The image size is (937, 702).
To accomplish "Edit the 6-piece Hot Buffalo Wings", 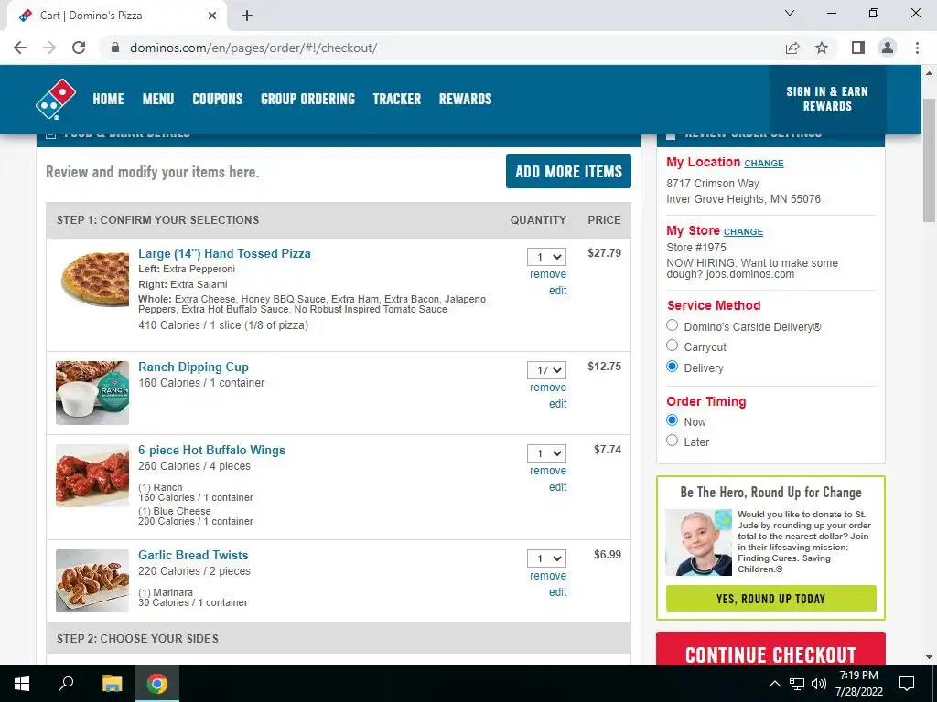I will pyautogui.click(x=557, y=487).
